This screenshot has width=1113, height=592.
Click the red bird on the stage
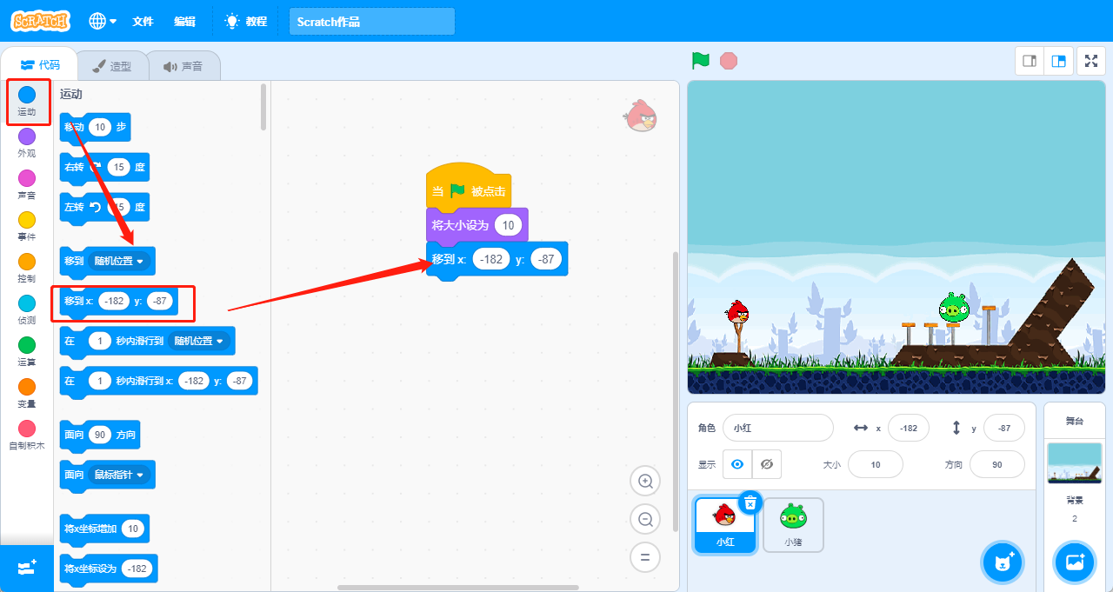(x=737, y=311)
